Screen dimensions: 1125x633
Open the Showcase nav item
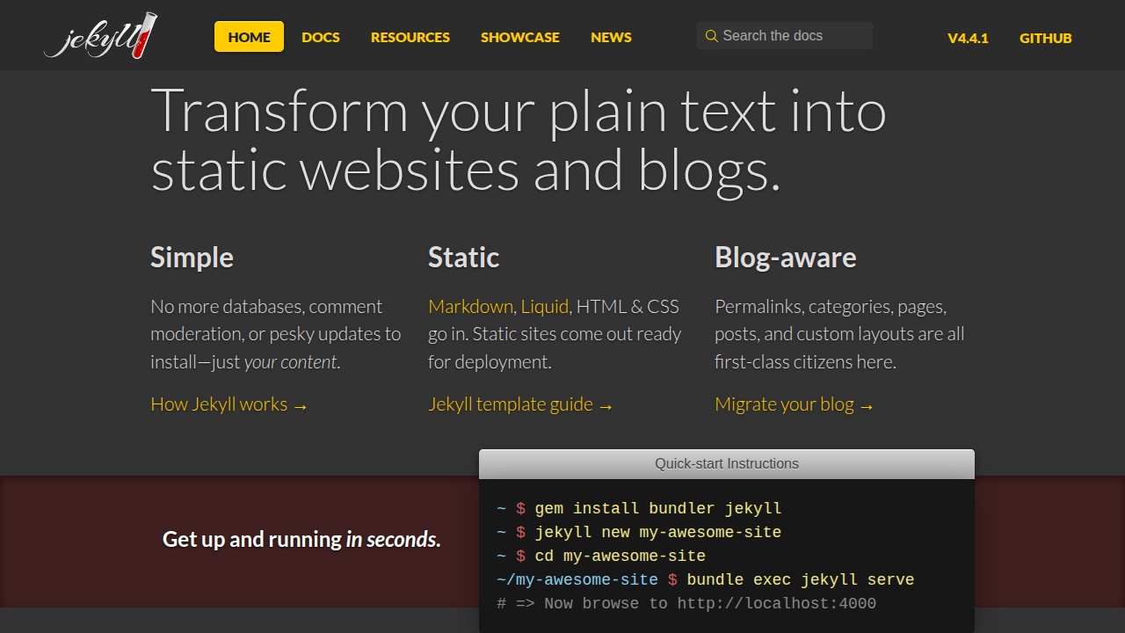point(520,37)
